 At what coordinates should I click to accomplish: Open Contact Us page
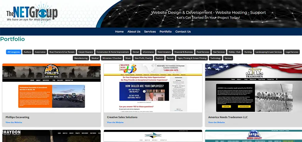[x=183, y=32]
